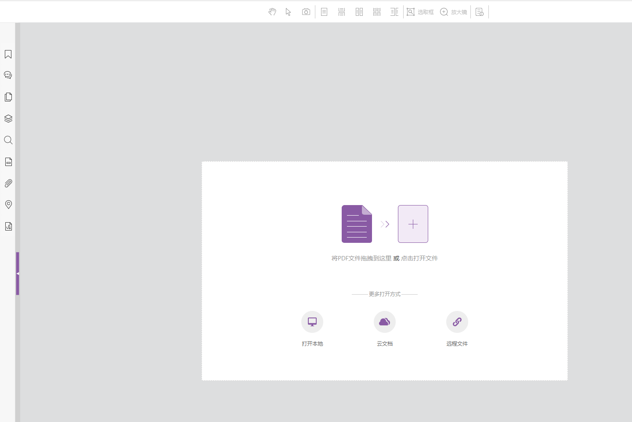Open the Bookmarks panel
632x422 pixels.
[x=8, y=54]
